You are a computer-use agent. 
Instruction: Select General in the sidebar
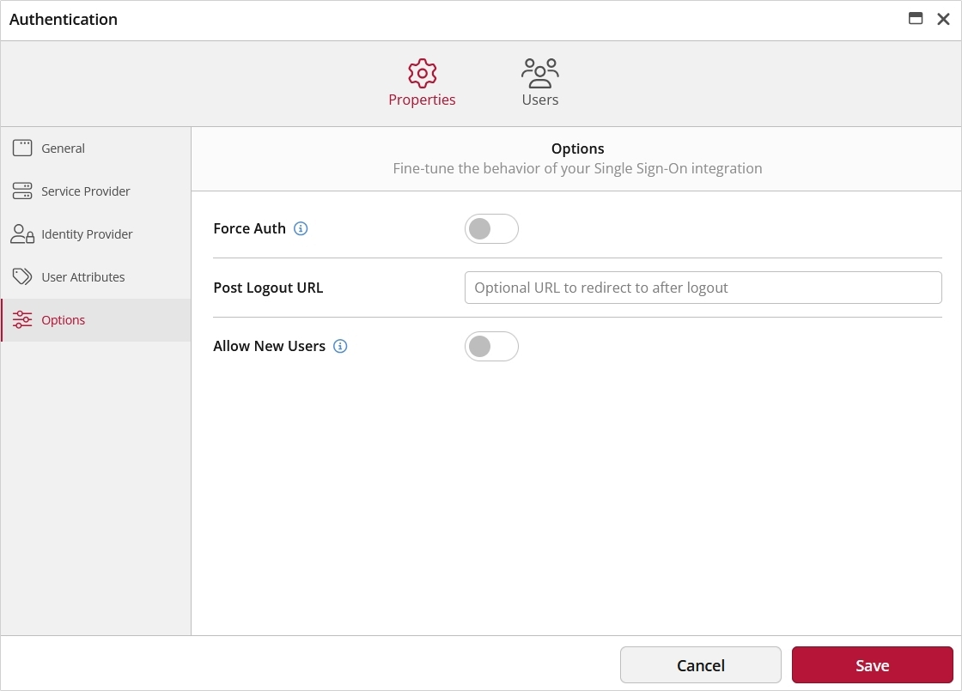click(x=63, y=148)
